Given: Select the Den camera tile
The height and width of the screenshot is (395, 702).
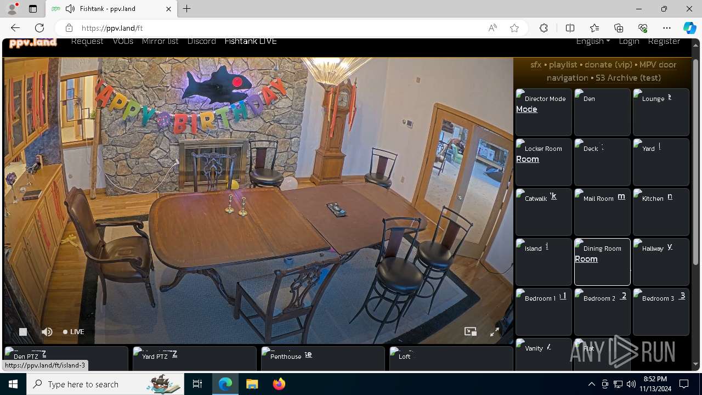Looking at the screenshot, I should tap(602, 112).
